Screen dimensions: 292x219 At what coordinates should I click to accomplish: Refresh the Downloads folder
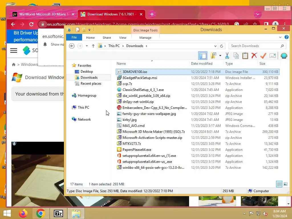tap(222, 46)
